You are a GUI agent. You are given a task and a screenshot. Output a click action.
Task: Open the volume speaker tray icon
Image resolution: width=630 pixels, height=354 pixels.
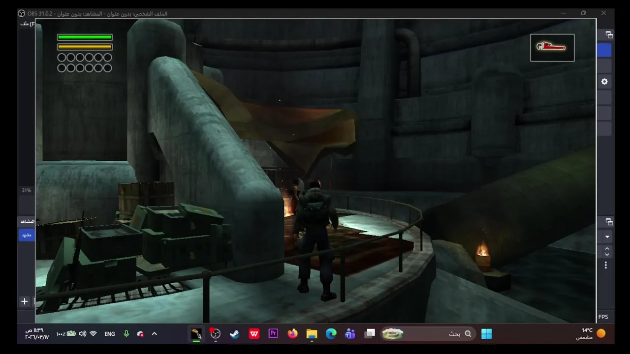click(82, 334)
